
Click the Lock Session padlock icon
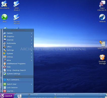[x=5, y=87]
